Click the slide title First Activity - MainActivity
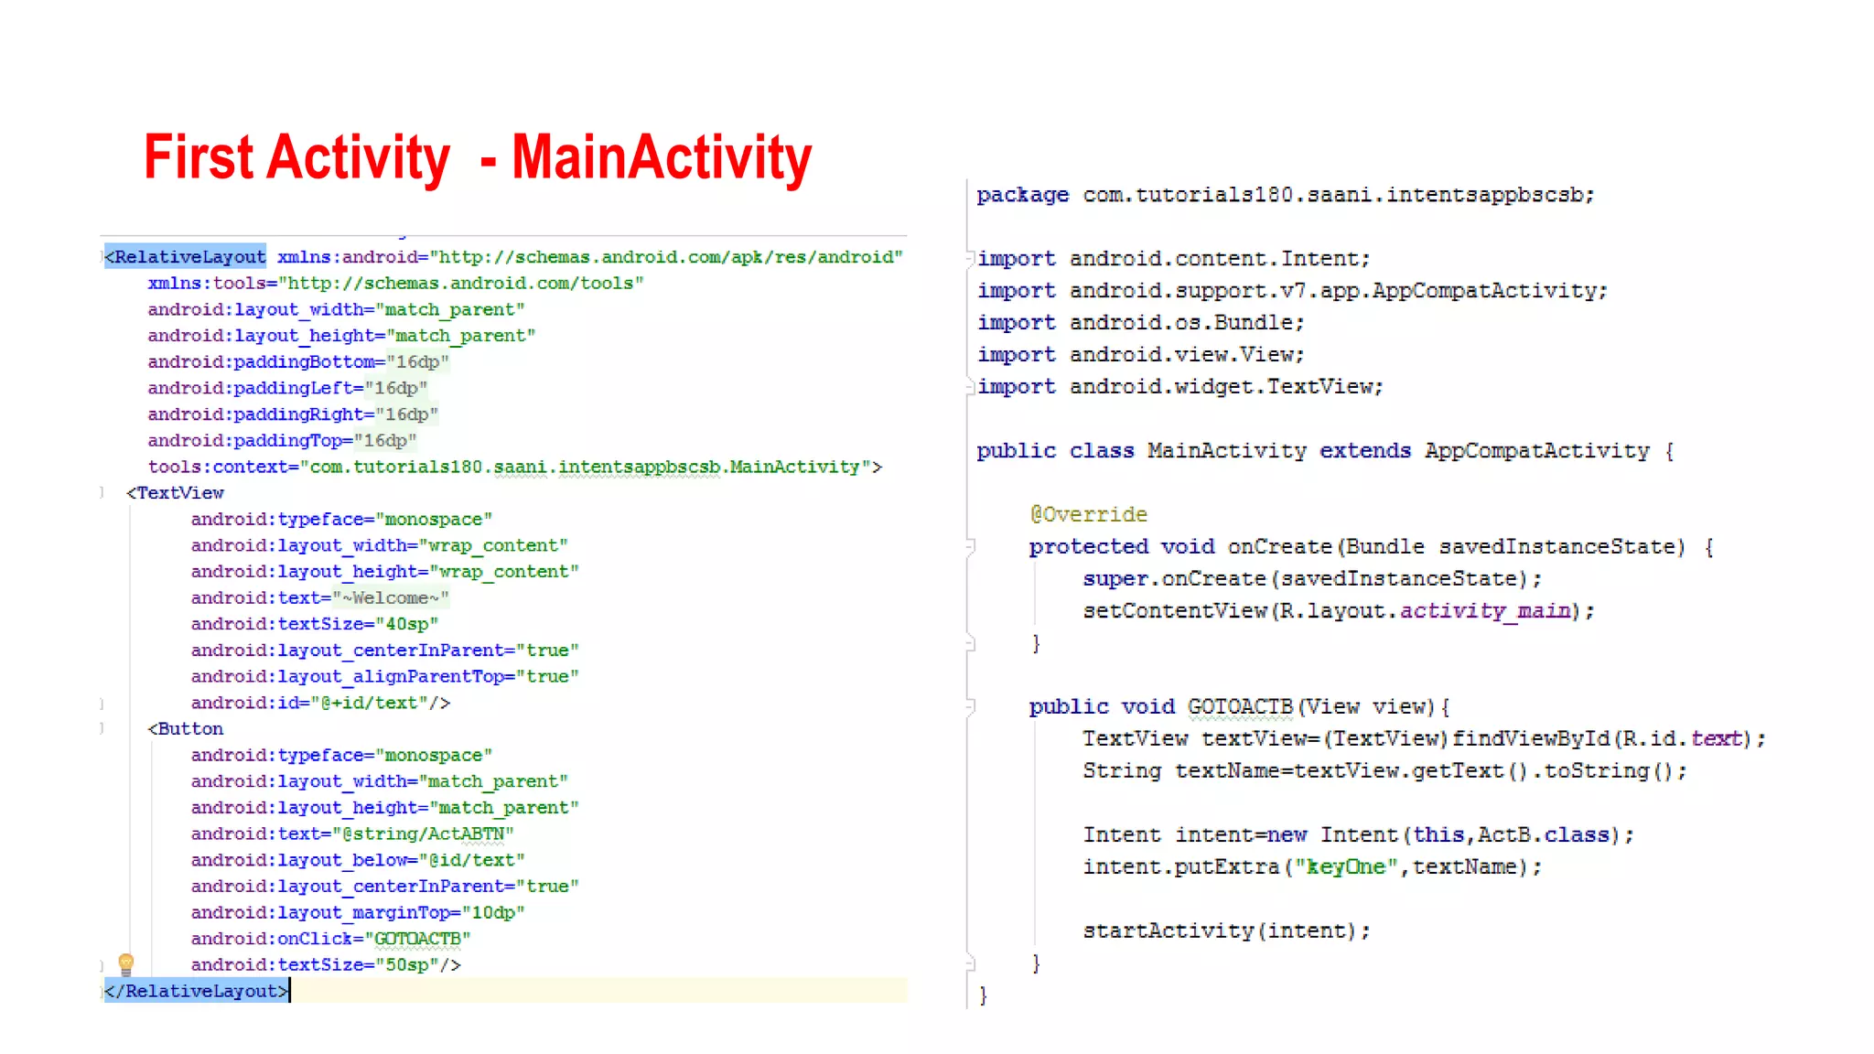Image resolution: width=1874 pixels, height=1054 pixels. [x=478, y=157]
